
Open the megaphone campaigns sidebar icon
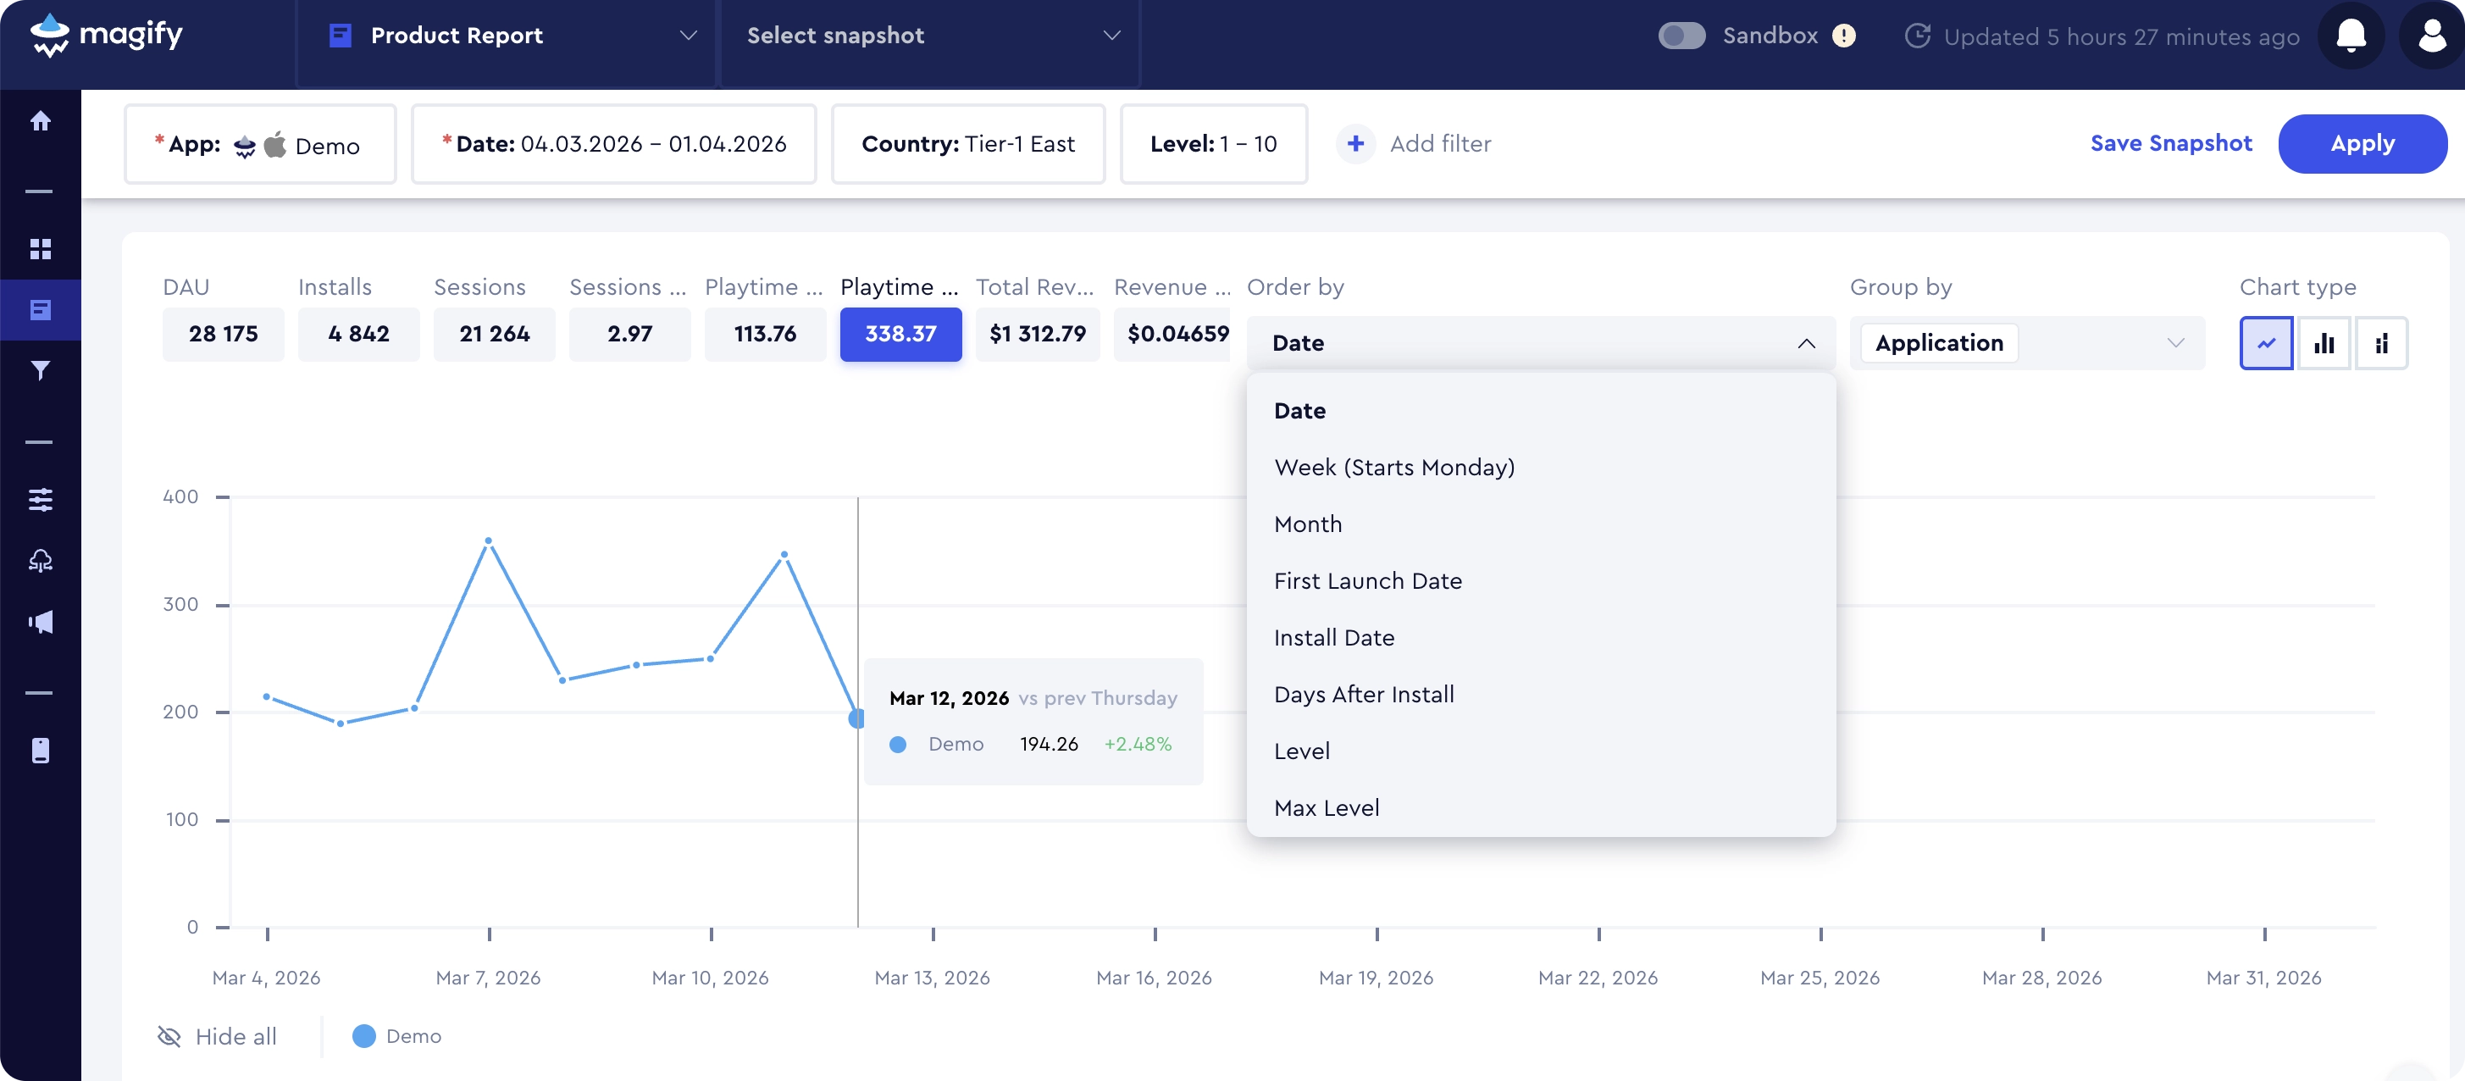tap(40, 622)
